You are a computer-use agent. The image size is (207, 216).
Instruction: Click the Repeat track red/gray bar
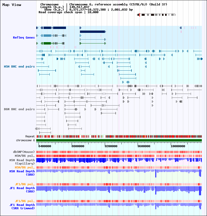[x=119, y=137]
